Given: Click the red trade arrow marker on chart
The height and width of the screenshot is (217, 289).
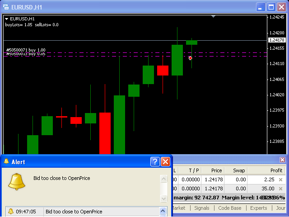Looking at the screenshot, I should (x=191, y=58).
